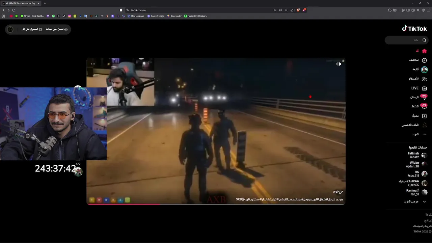Viewport: 432px width, 243px height.
Task: Open the Instagram bookmark icon
Action: 70,16
